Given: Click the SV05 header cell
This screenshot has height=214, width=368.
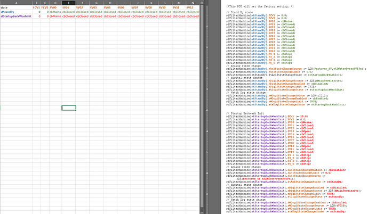Looking at the screenshot, I should click(110, 7).
